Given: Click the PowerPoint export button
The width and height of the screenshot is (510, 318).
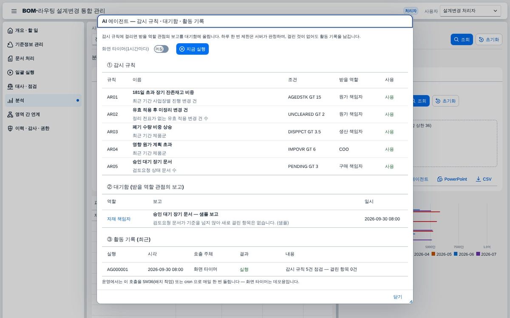Looking at the screenshot, I should pos(452,179).
